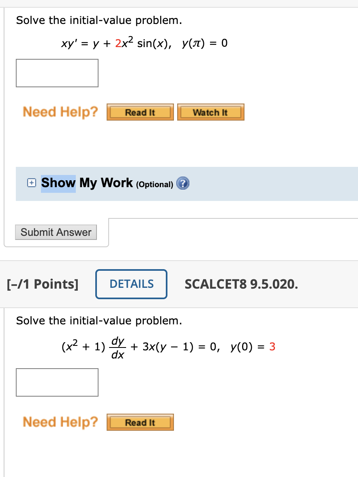Viewport: 358px width, 477px height.
Task: Click Read It for problem 9.5.020
Action: coord(140,422)
